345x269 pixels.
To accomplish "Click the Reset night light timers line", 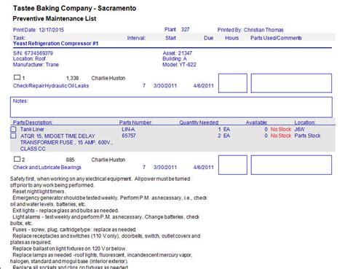I will click(39, 192).
